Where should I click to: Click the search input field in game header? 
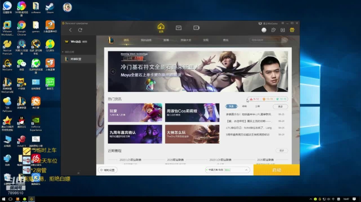pyautogui.click(x=265, y=40)
